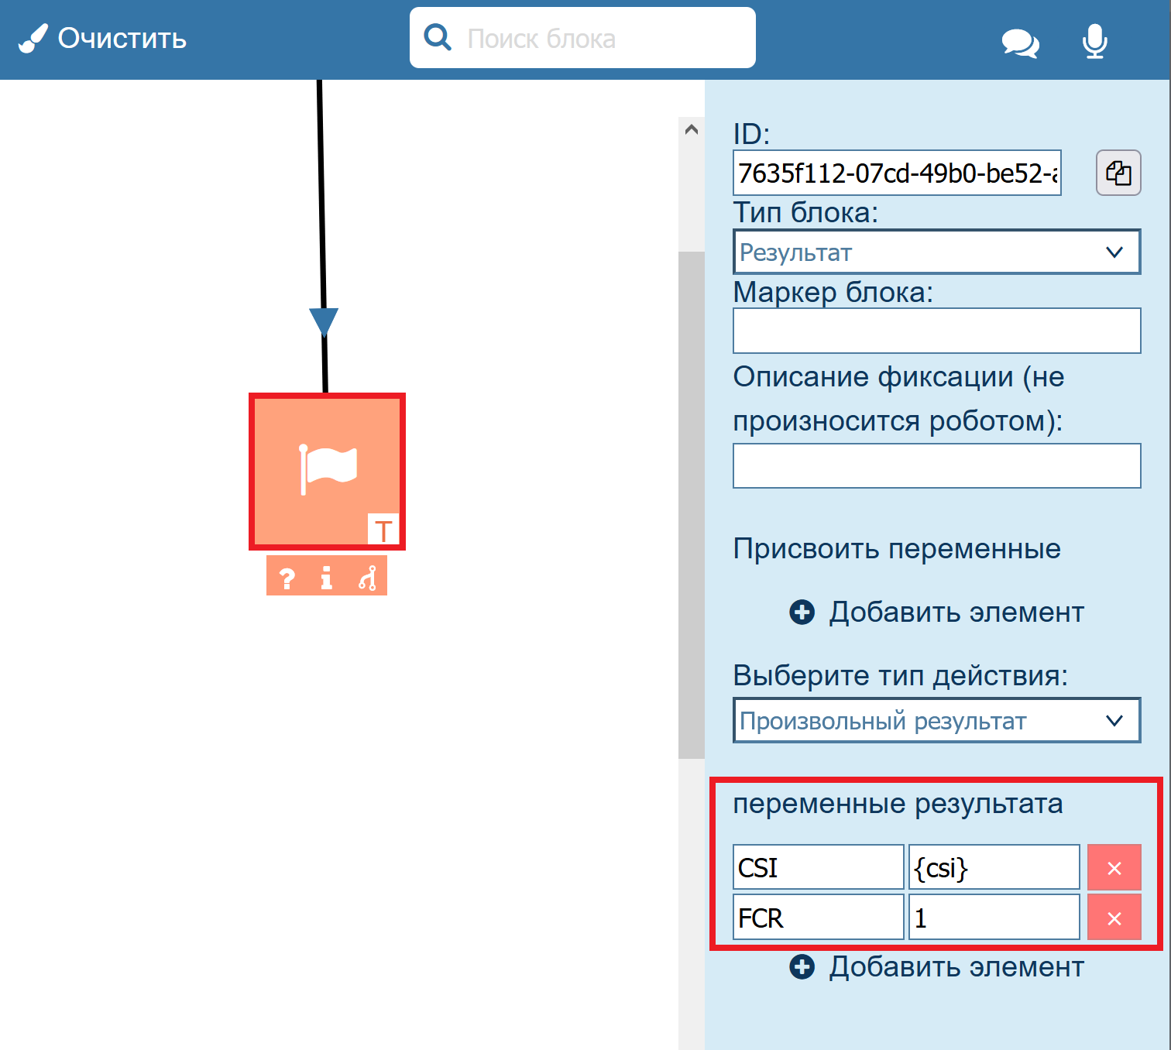1171x1050 pixels.
Task: Click the ID text field
Action: click(x=896, y=173)
